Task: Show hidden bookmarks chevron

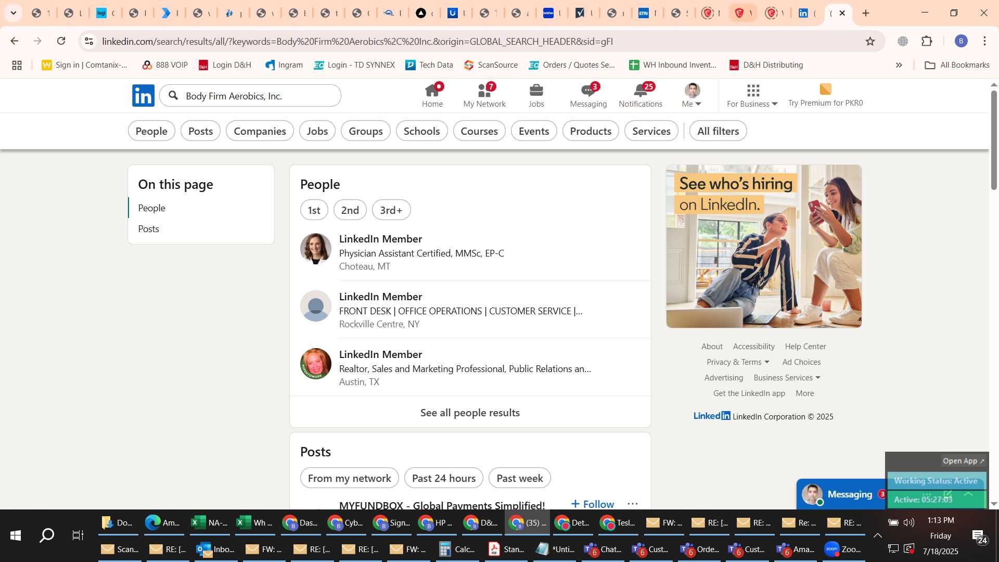Action: (899, 65)
